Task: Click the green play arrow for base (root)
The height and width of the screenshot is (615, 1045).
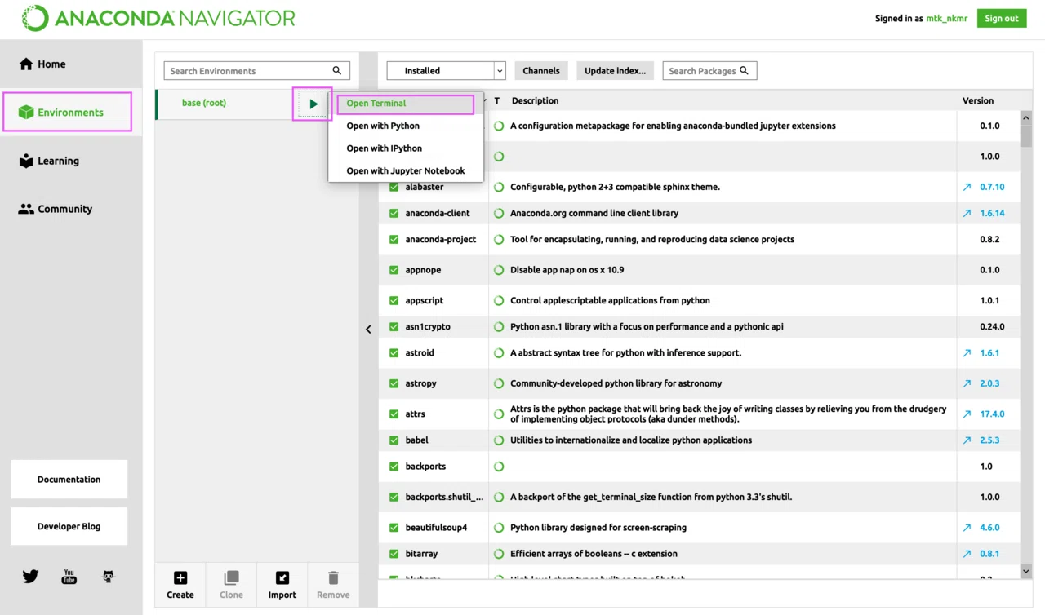Action: (x=313, y=104)
